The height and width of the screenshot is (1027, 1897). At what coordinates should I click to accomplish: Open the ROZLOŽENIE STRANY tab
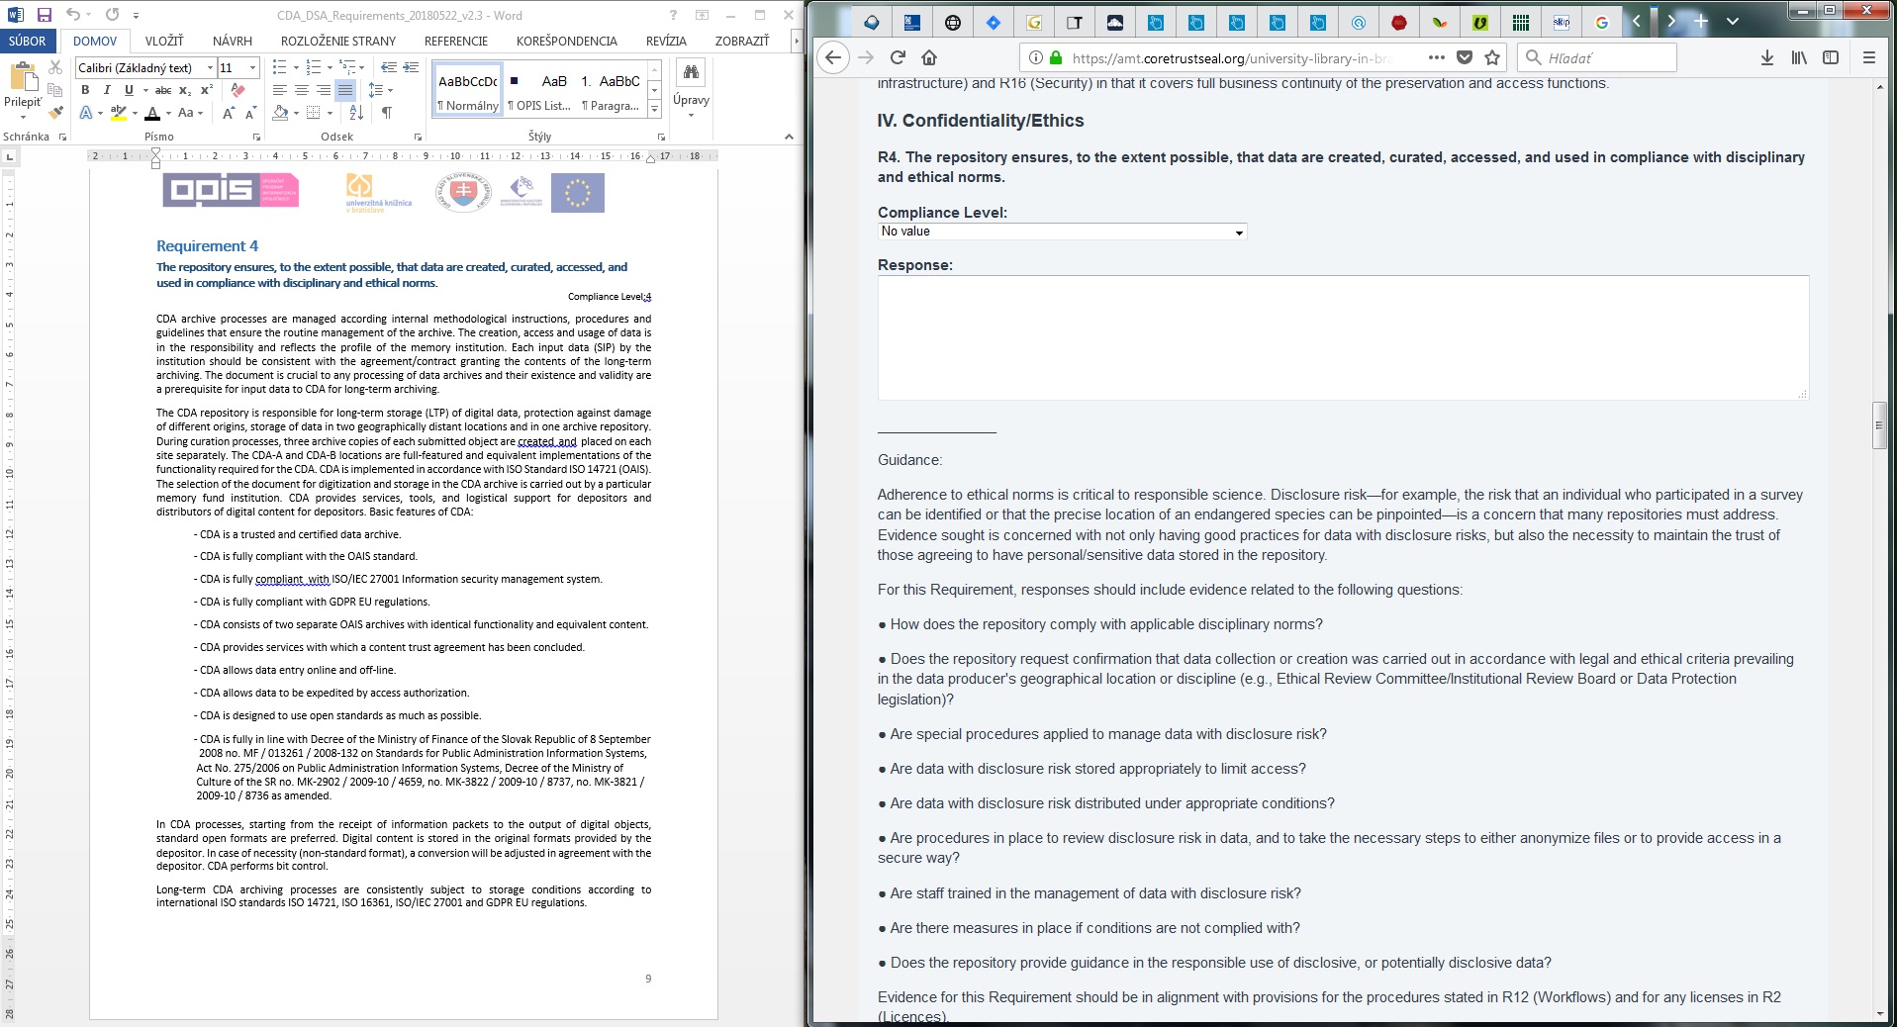(x=338, y=41)
